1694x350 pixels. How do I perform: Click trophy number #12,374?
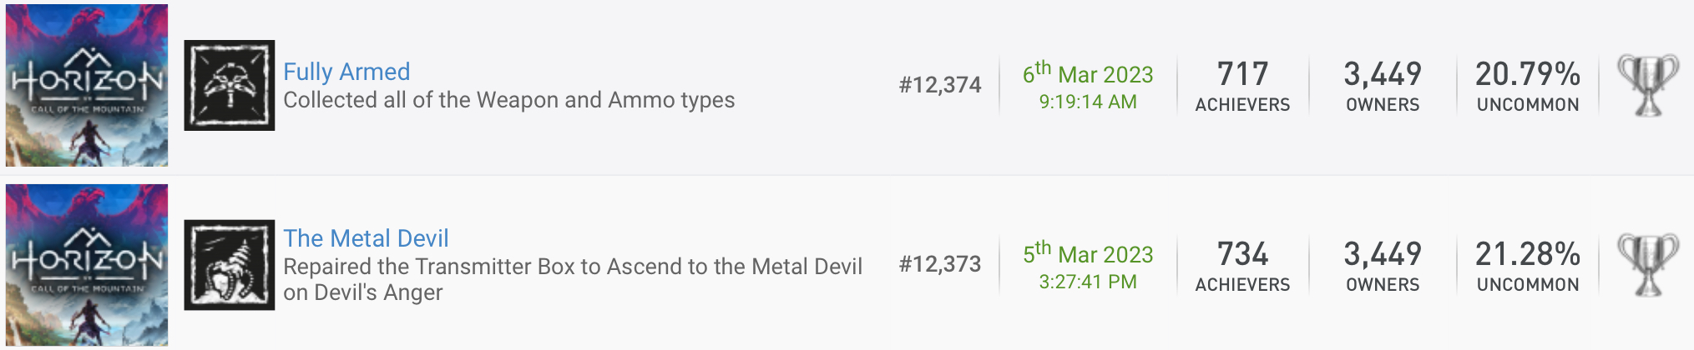[x=940, y=85]
